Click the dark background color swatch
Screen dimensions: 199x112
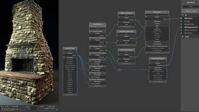point(34,108)
